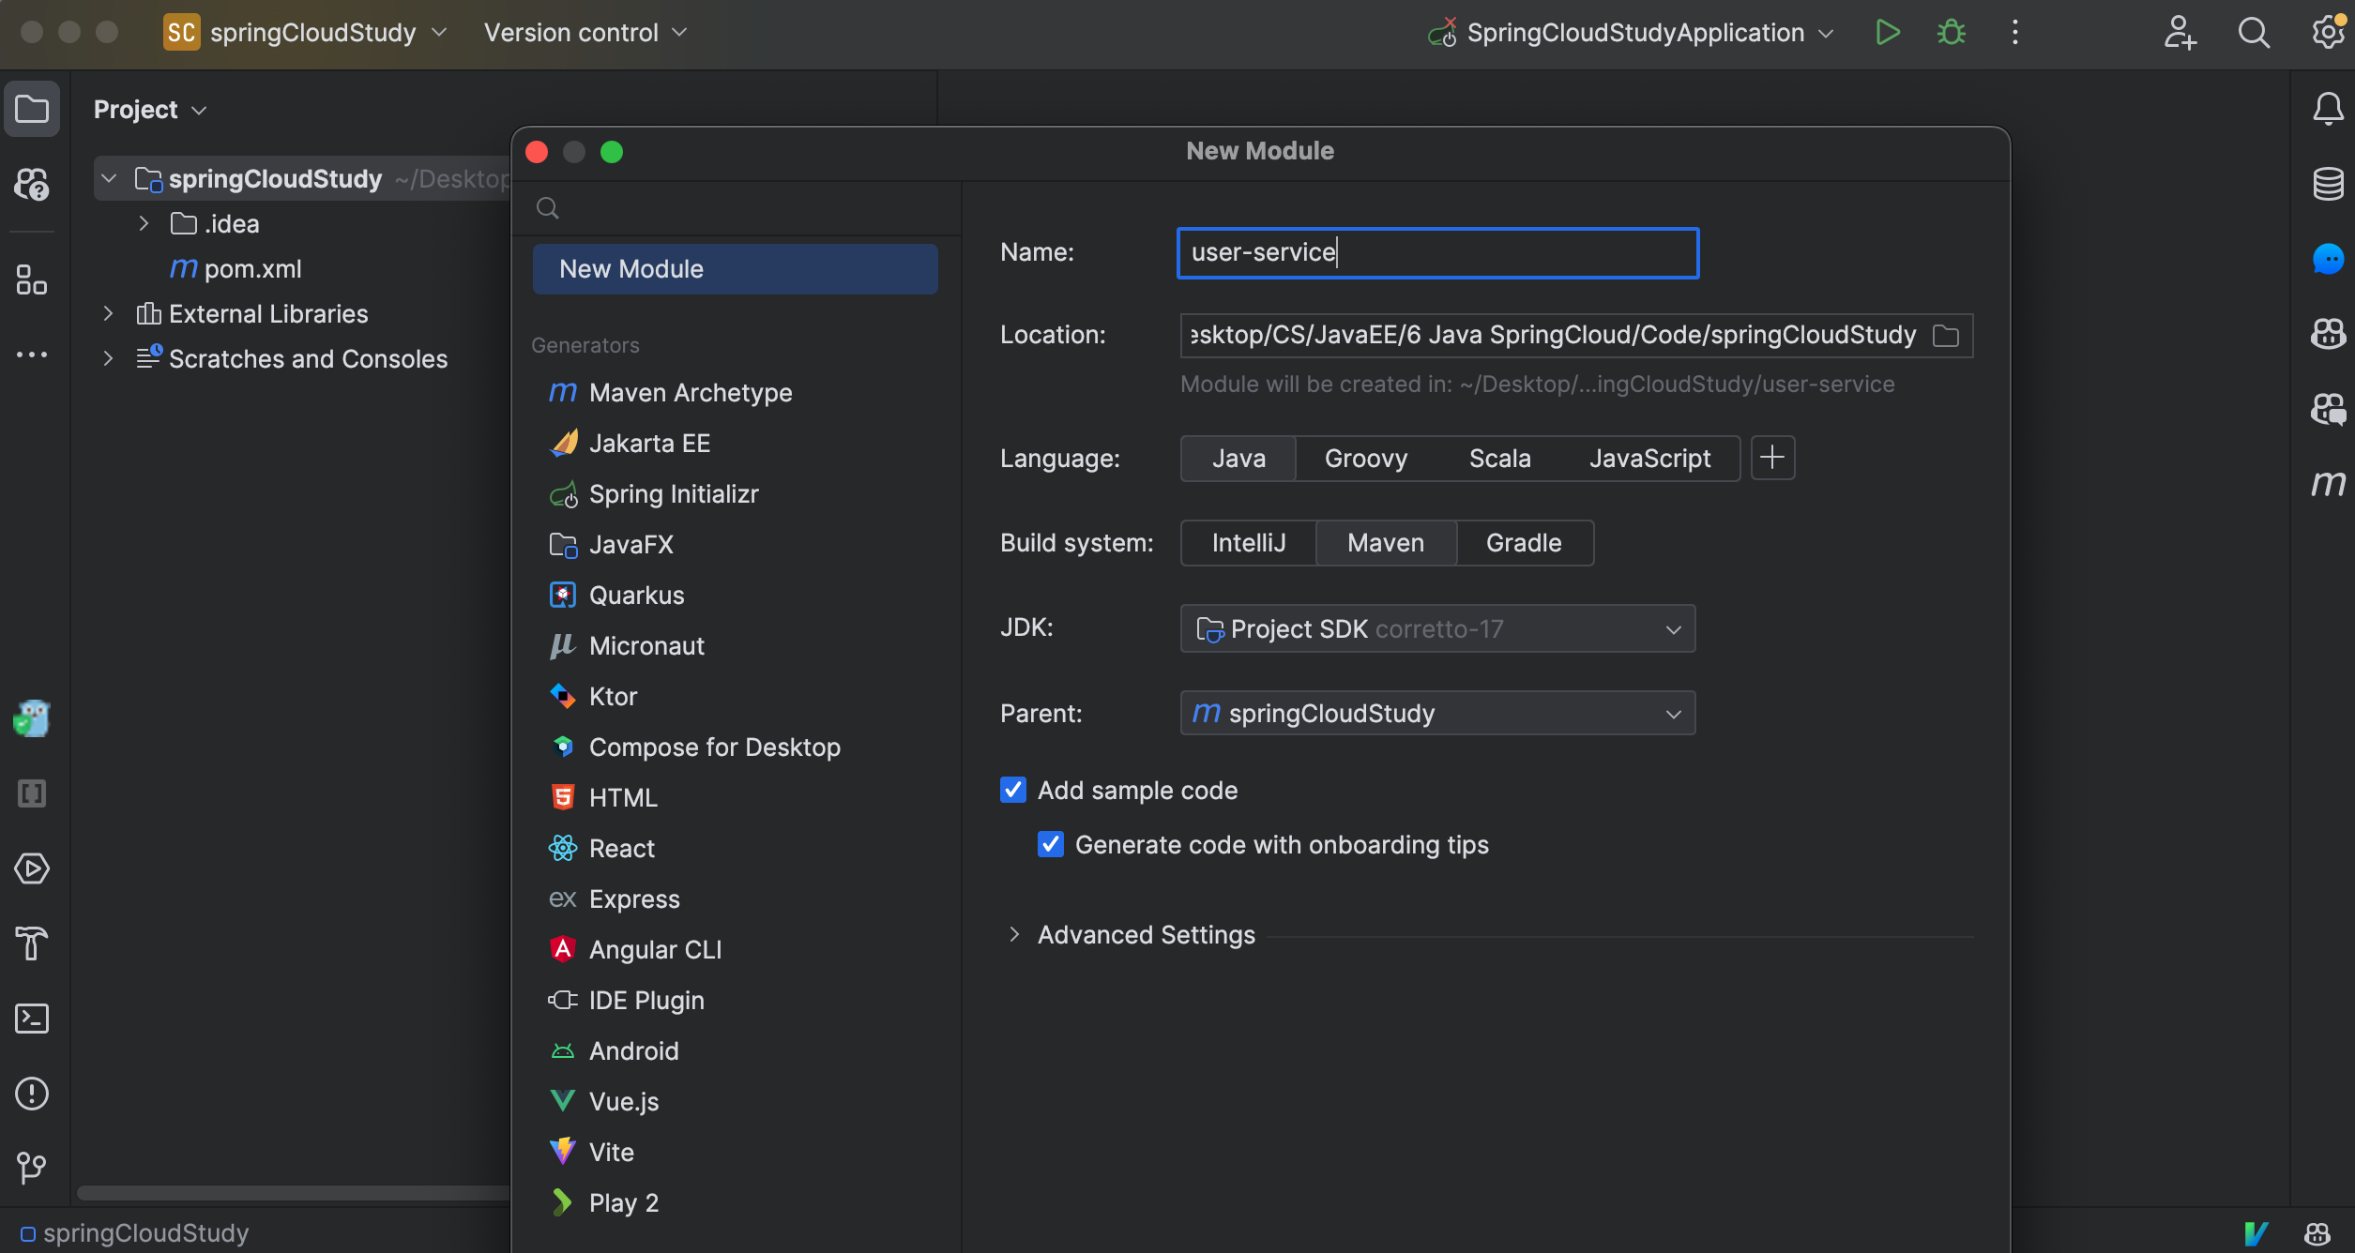Open Code With Me user icon

(x=2180, y=33)
